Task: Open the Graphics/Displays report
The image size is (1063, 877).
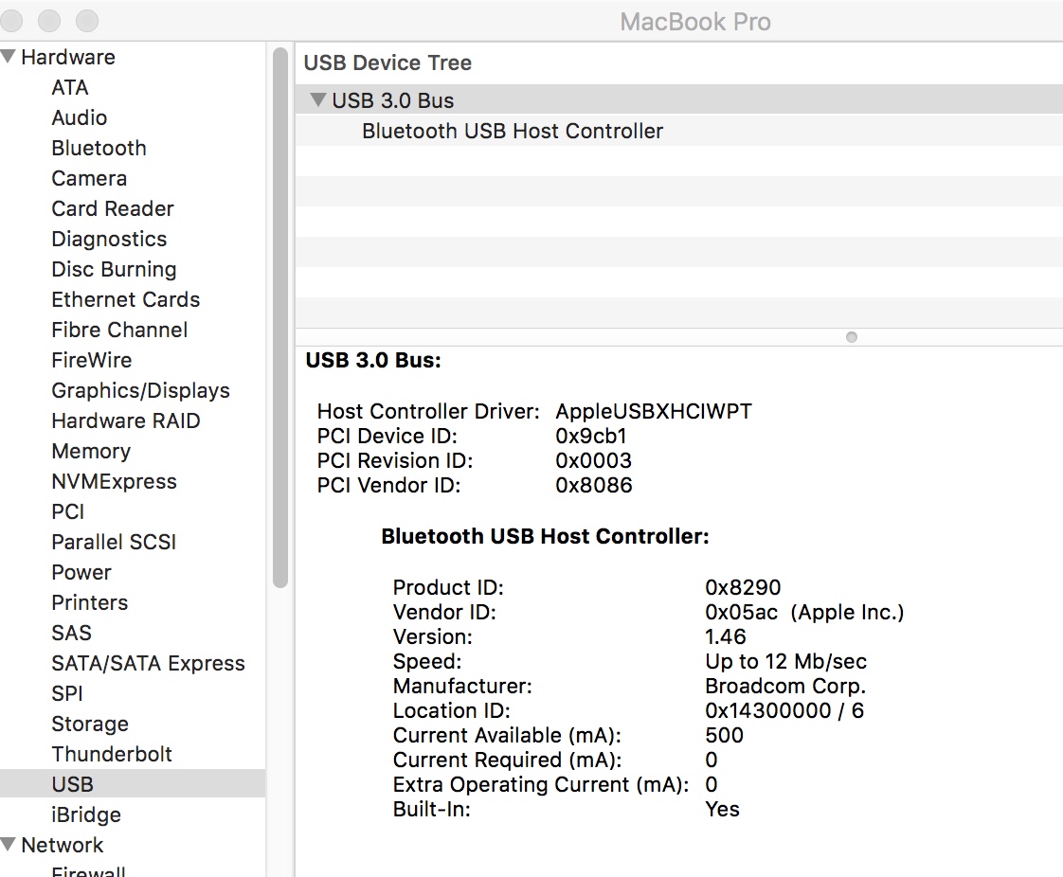Action: pos(140,390)
